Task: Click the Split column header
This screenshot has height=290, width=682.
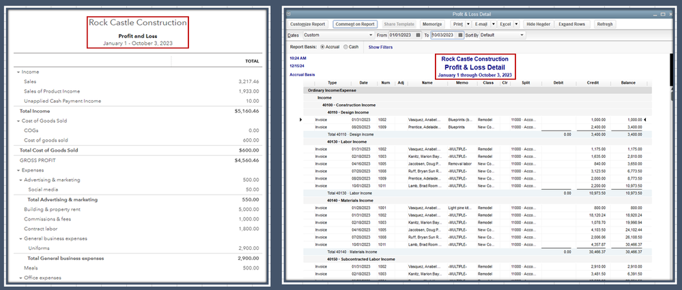Action: coord(526,83)
